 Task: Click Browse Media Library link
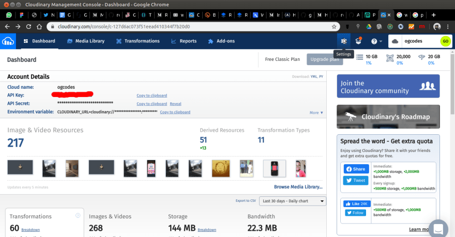pyautogui.click(x=298, y=187)
